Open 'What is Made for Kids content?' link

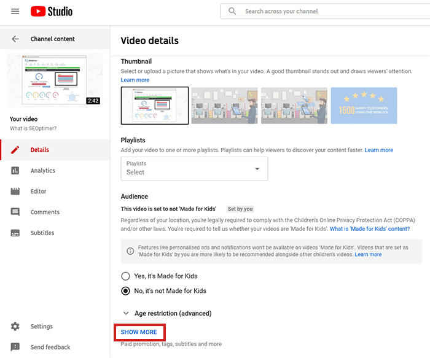(370, 229)
